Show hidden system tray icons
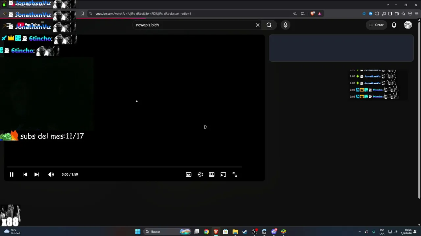This screenshot has width=421, height=236. coord(359,232)
